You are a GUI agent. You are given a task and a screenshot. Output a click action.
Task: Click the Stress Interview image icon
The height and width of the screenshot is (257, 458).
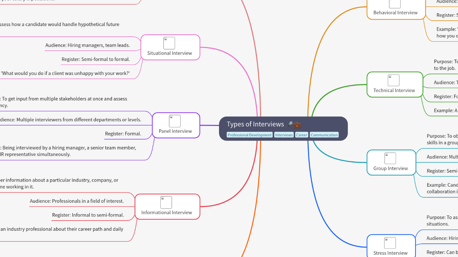coord(390,243)
